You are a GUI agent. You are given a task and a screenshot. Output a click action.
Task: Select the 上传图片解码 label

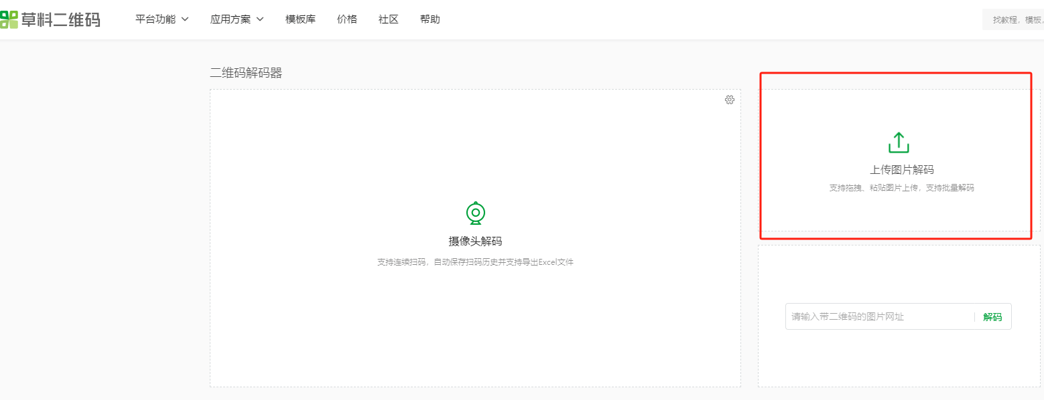tap(901, 170)
